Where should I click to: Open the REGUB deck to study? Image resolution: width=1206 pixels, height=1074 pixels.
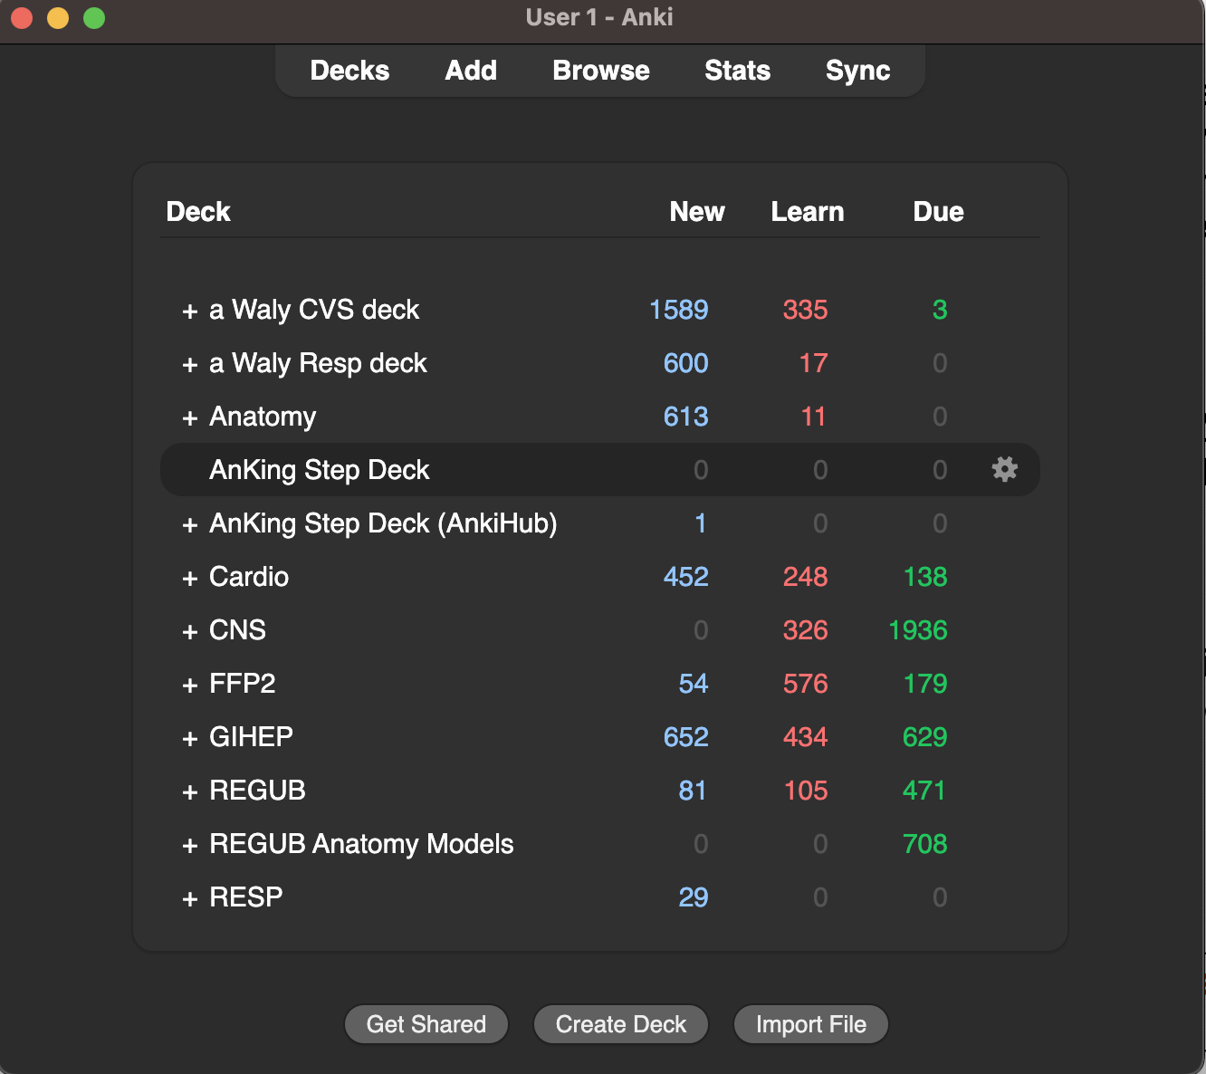pyautogui.click(x=258, y=791)
